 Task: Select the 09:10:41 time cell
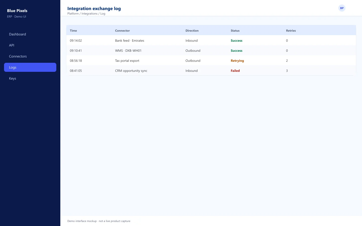coord(76,50)
